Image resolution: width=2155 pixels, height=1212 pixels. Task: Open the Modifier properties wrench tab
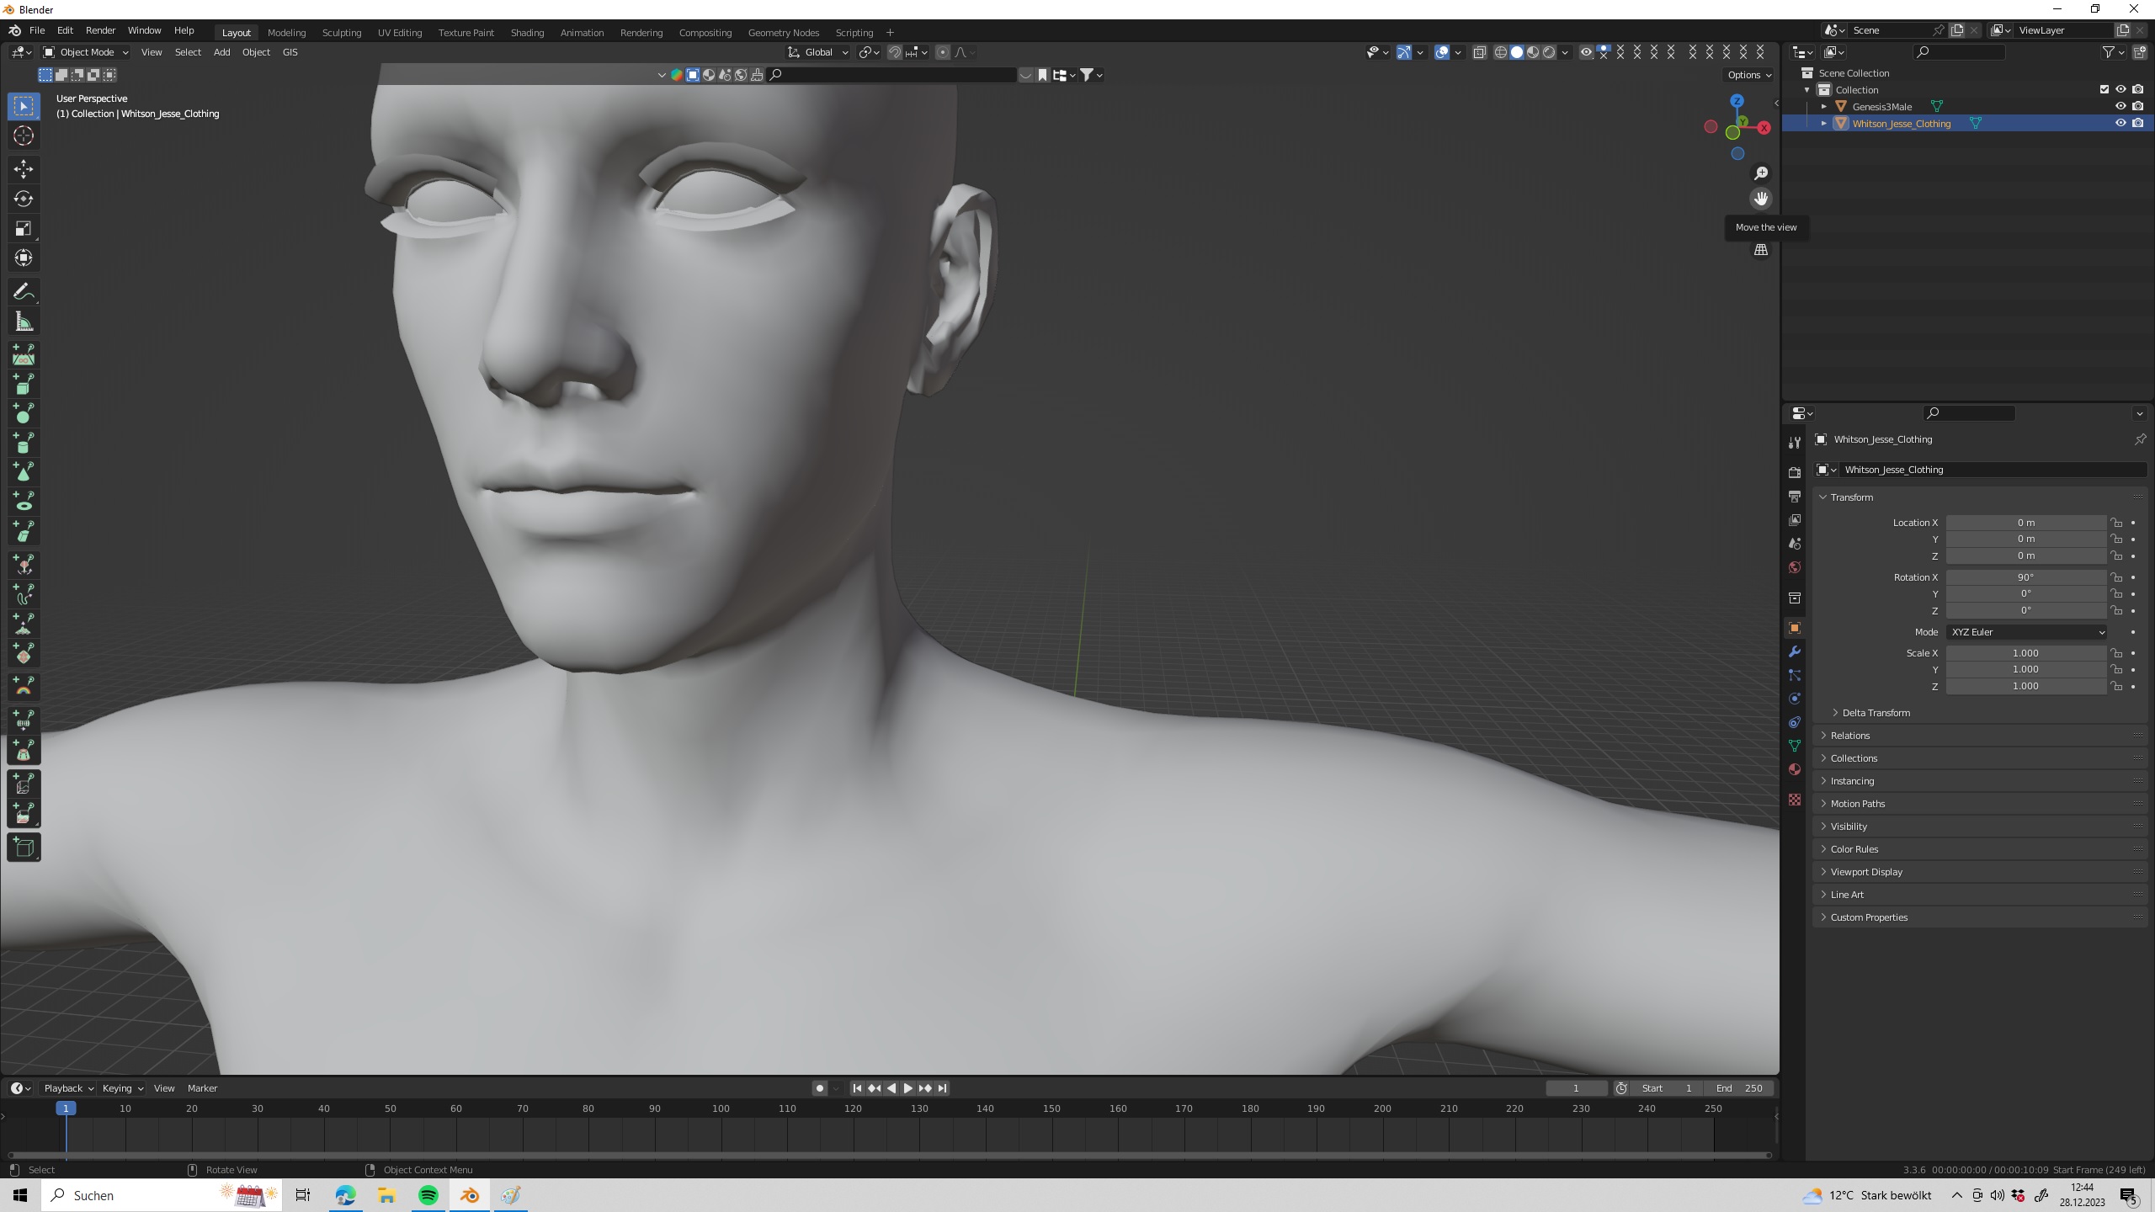coord(1795,651)
